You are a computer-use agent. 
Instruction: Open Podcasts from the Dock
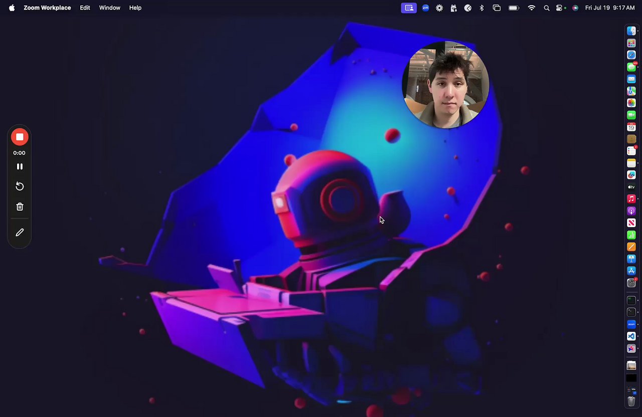[x=631, y=211]
